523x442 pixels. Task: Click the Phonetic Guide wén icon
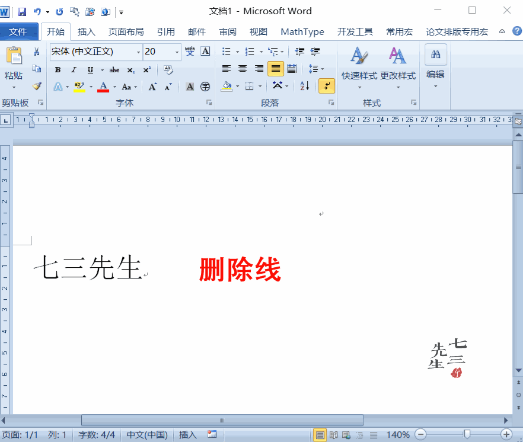click(190, 51)
